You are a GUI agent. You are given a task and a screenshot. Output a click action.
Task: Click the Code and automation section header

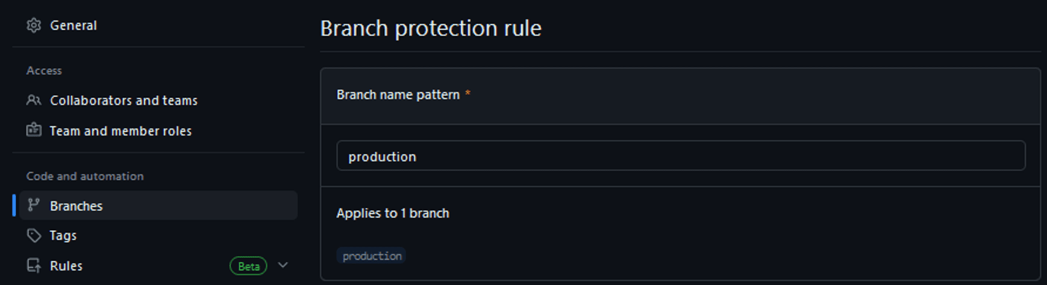click(85, 176)
